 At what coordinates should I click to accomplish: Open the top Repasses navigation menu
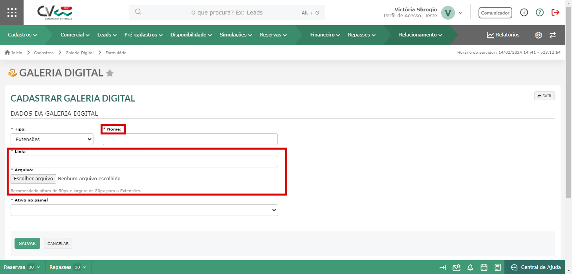[x=361, y=35]
